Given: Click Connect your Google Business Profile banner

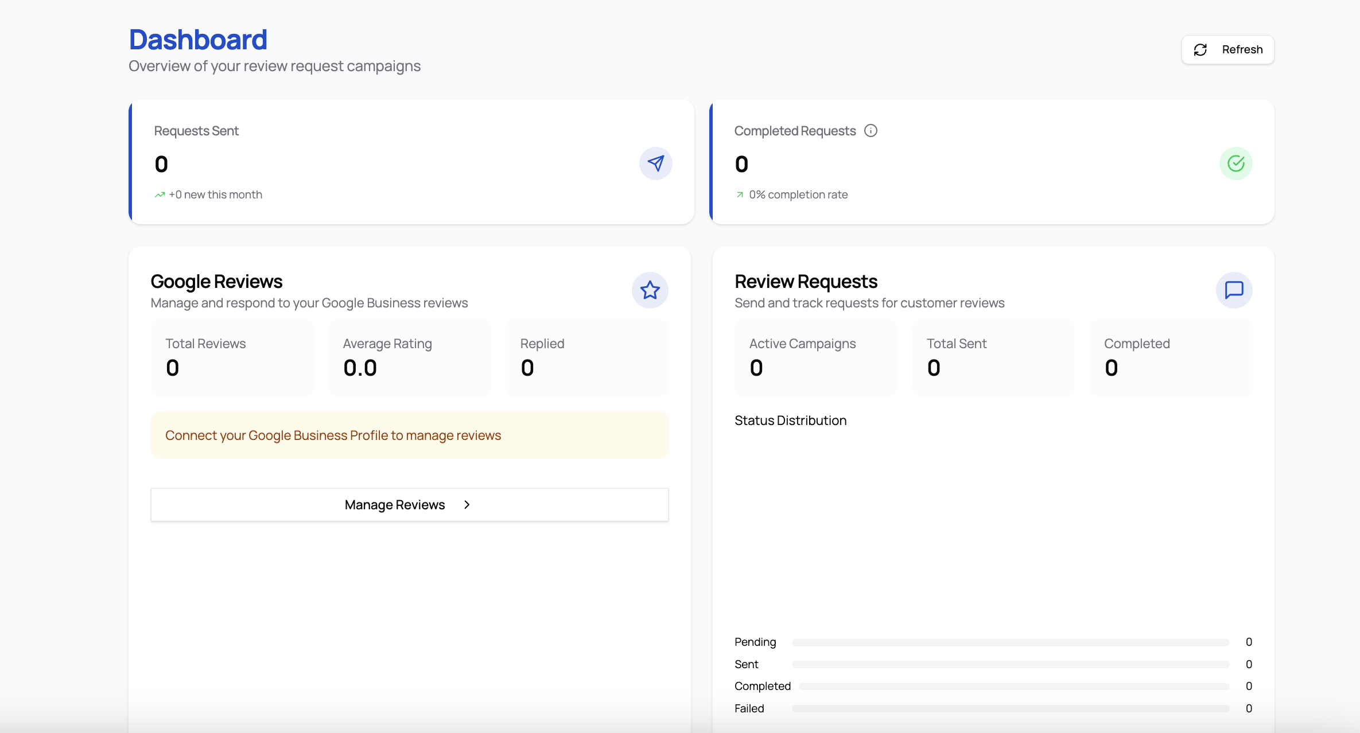Looking at the screenshot, I should click(x=409, y=435).
